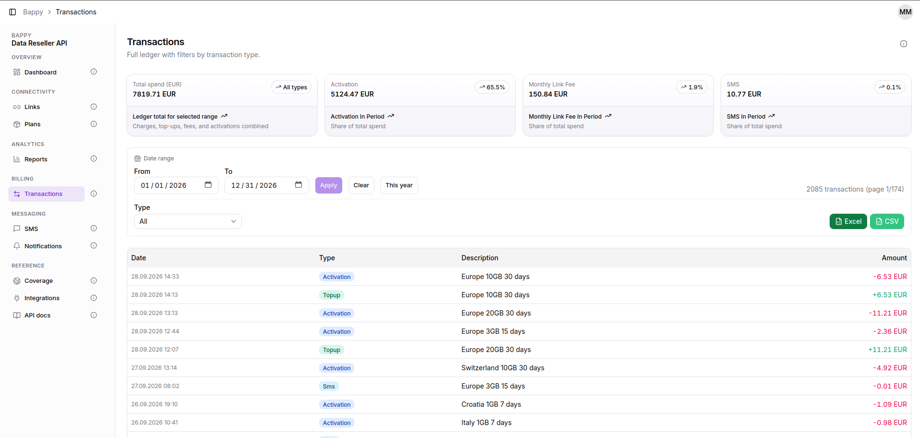Click the Amount column header
The image size is (920, 438).
click(x=895, y=258)
